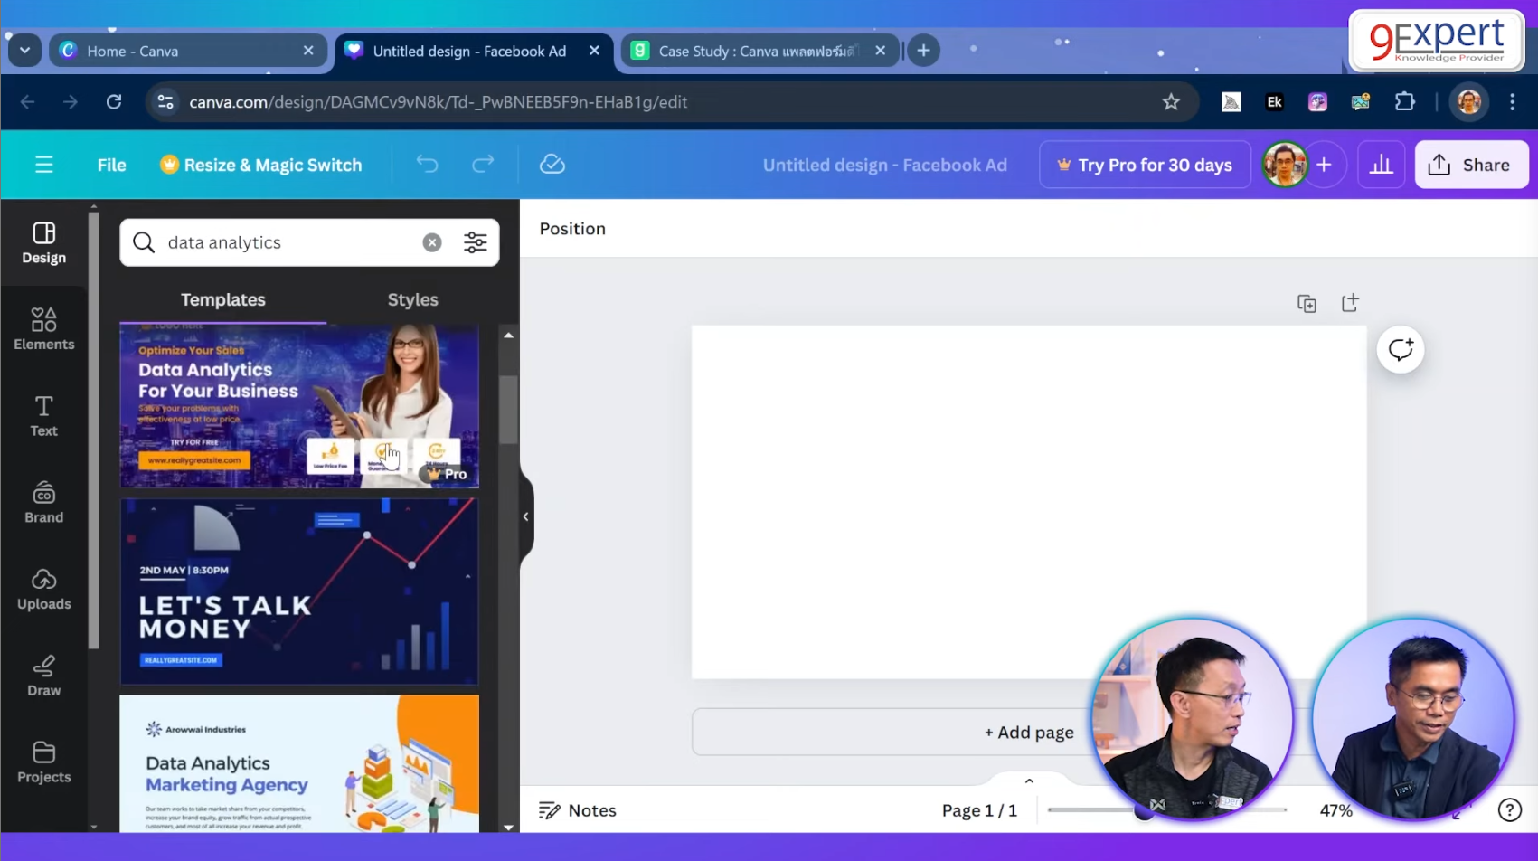Click Try Pro for 30 days
Screen dimensions: 1538x861
pos(1144,165)
